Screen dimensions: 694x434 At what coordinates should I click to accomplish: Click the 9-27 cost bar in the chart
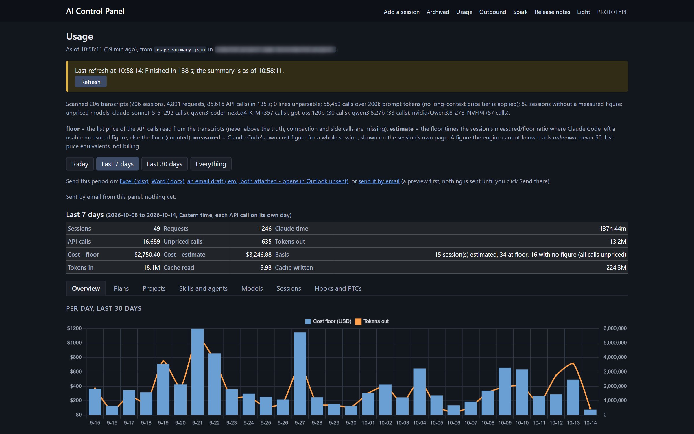[300, 374]
